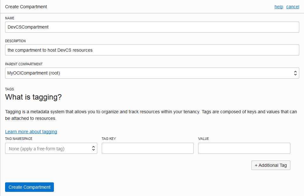Select the tag Value input box
Image resolution: width=304 pixels, height=196 pixels.
[x=244, y=148]
